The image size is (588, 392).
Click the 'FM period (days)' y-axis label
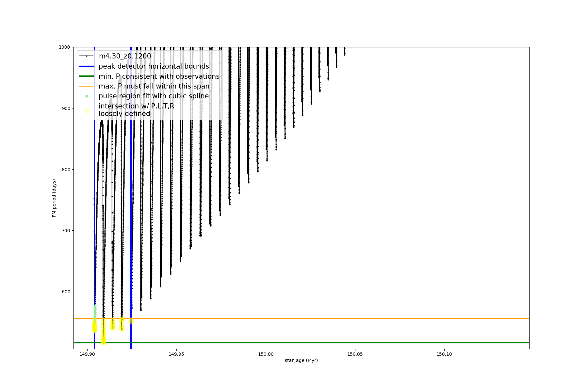[x=54, y=198]
